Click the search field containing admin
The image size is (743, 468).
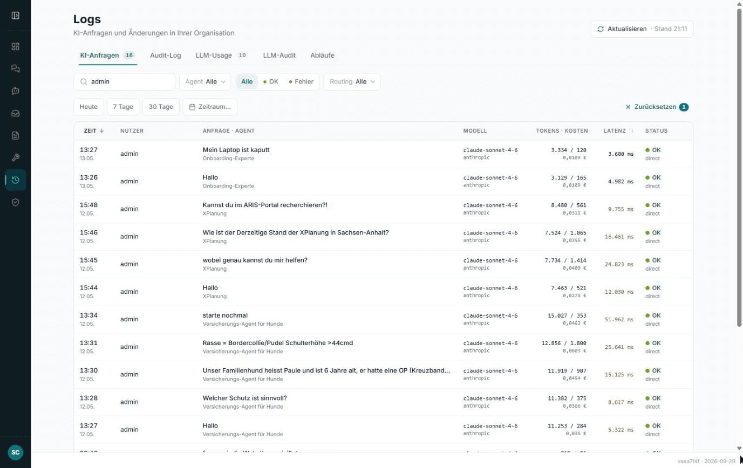point(125,82)
